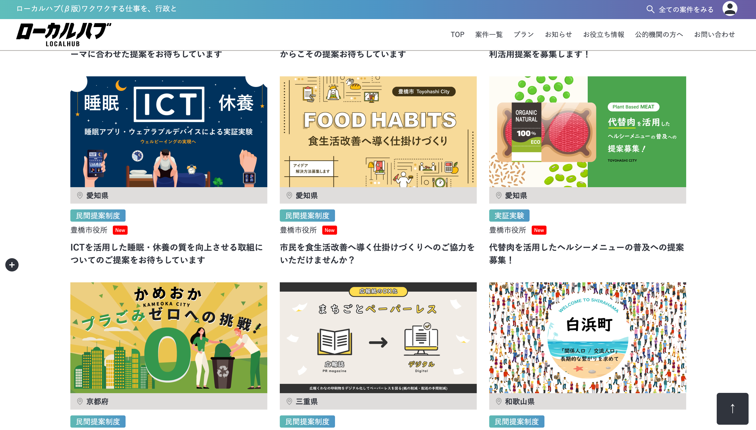
Task: Click the round black plus button
Action: click(12, 265)
